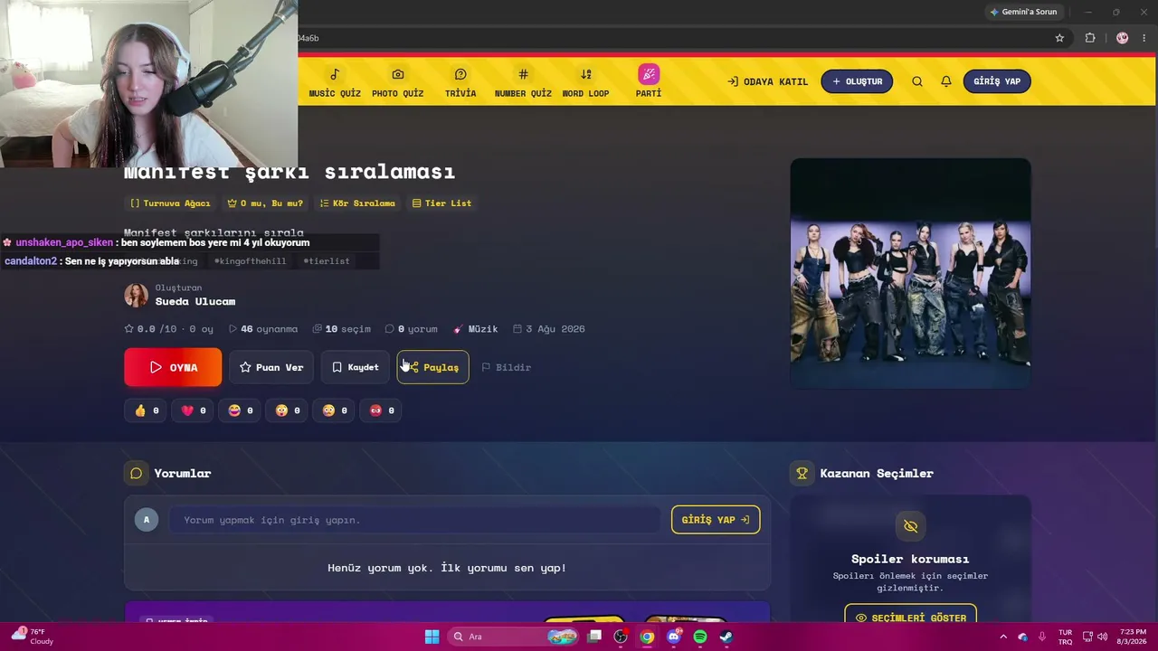Open the Number Quiz section
Image resolution: width=1158 pixels, height=651 pixels.
click(523, 81)
